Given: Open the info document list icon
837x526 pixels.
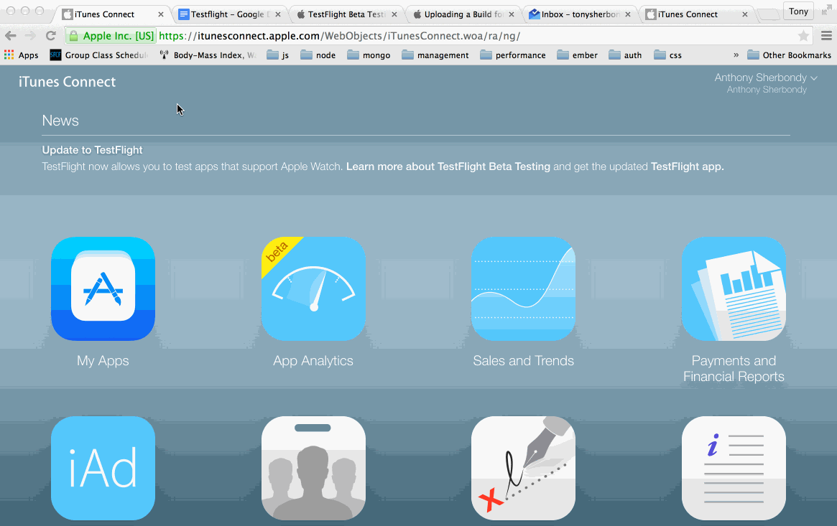Looking at the screenshot, I should point(734,468).
